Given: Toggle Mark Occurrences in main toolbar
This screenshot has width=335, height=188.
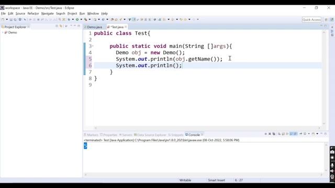Looking at the screenshot, I should (x=134, y=19).
